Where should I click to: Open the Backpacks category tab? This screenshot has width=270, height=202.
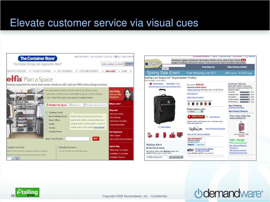coord(194,60)
